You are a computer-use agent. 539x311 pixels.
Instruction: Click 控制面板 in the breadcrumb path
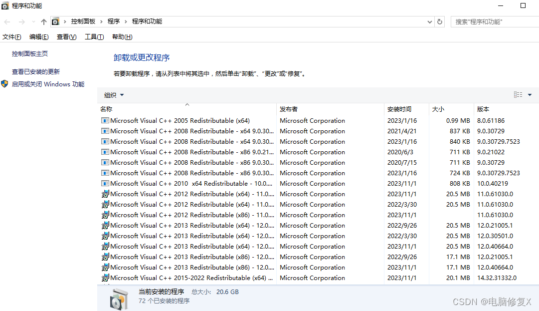pos(83,21)
